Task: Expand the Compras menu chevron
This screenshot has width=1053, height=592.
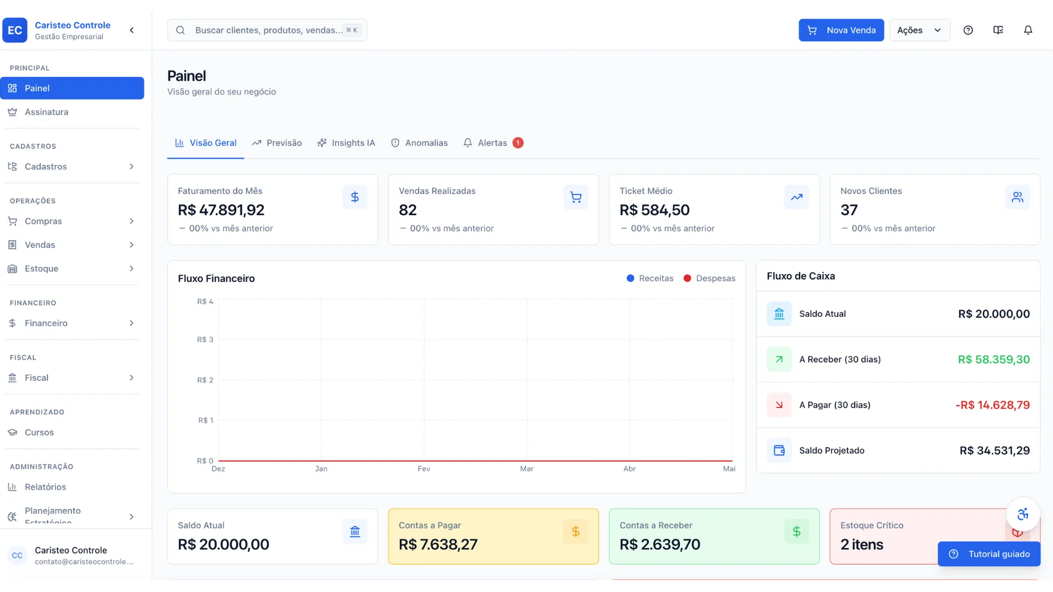Action: 132,221
